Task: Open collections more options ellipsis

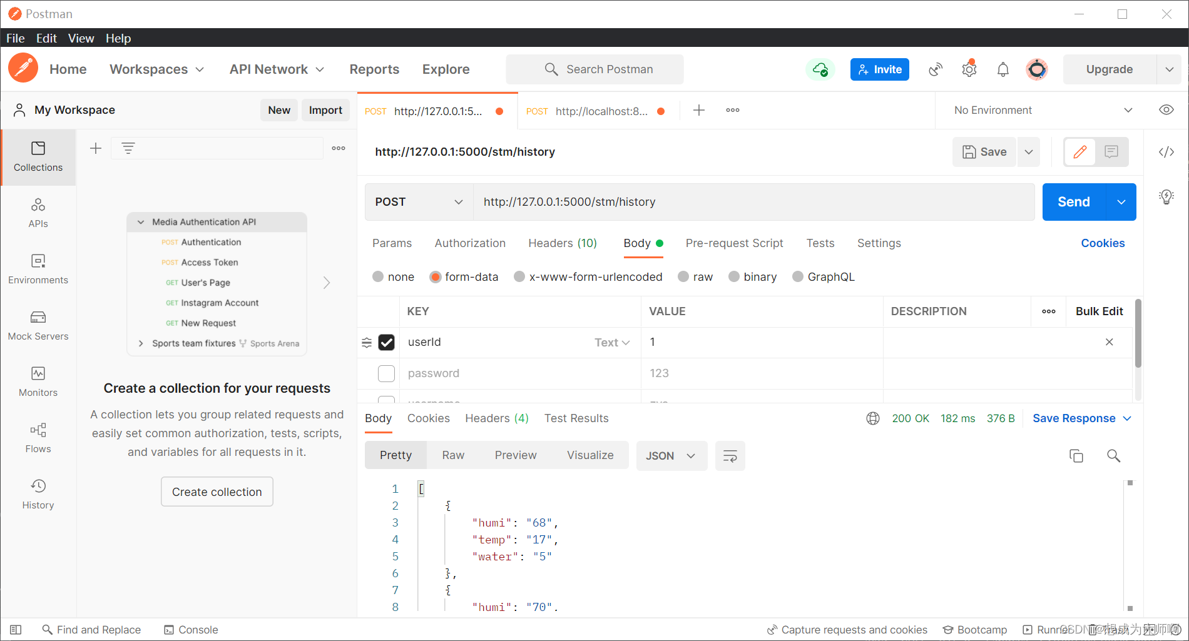Action: click(339, 148)
